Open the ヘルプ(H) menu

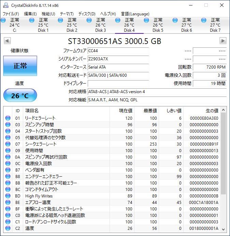(x=108, y=14)
